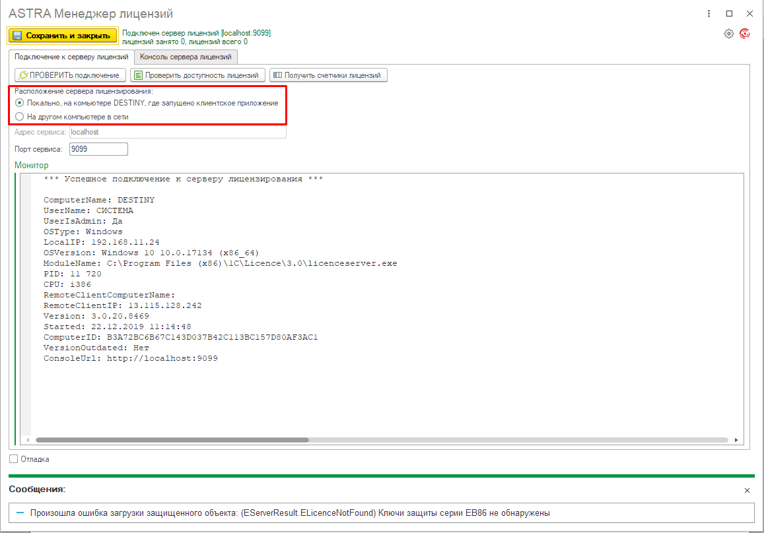Screen dimensions: 764x533
Task: Click the ComputerName: DESTINY line
Action: [99, 200]
